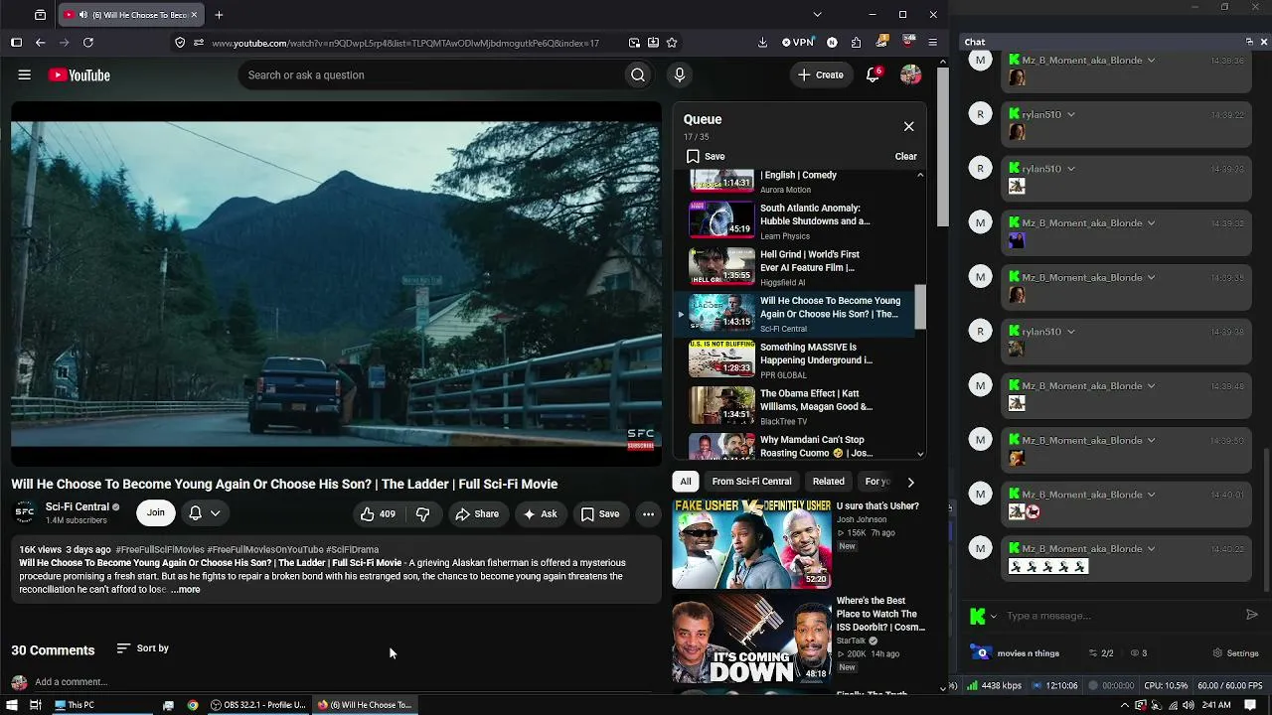This screenshot has width=1272, height=715.
Task: Focus the YouTube search box
Action: [x=432, y=74]
